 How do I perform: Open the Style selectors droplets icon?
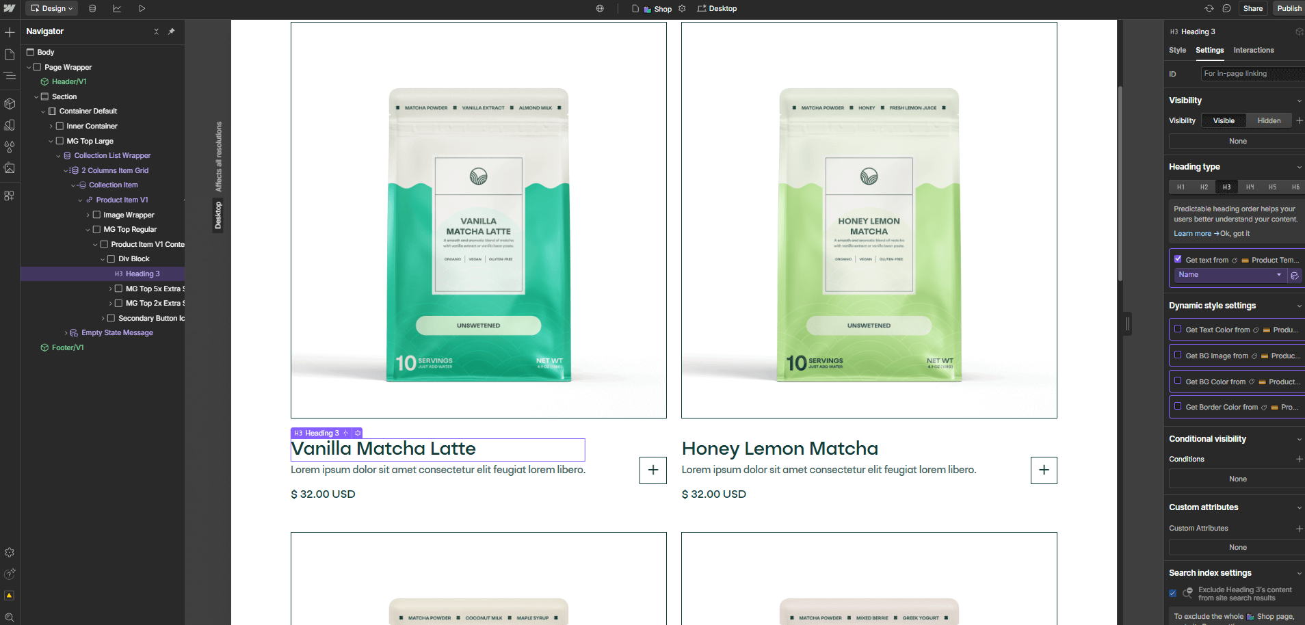10,146
